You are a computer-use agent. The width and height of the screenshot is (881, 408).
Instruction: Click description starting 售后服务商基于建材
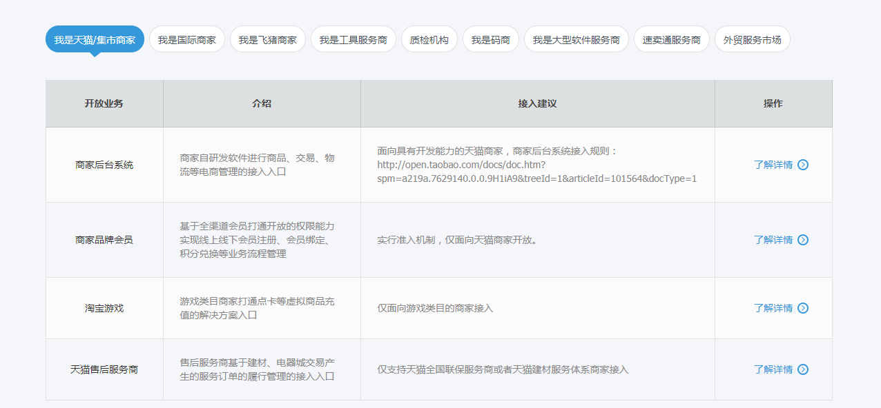pyautogui.click(x=258, y=369)
